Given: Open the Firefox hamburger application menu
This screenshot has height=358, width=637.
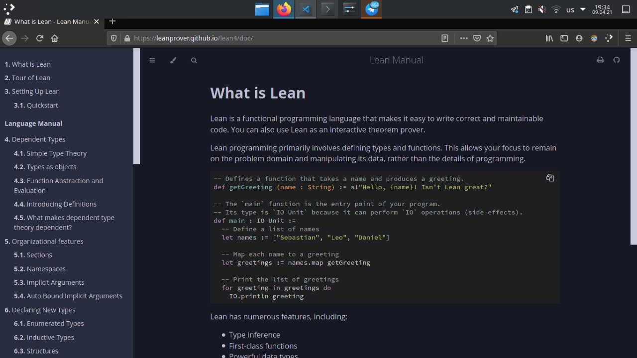Looking at the screenshot, I should coord(628,38).
